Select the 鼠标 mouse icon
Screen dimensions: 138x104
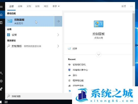pos(69,75)
